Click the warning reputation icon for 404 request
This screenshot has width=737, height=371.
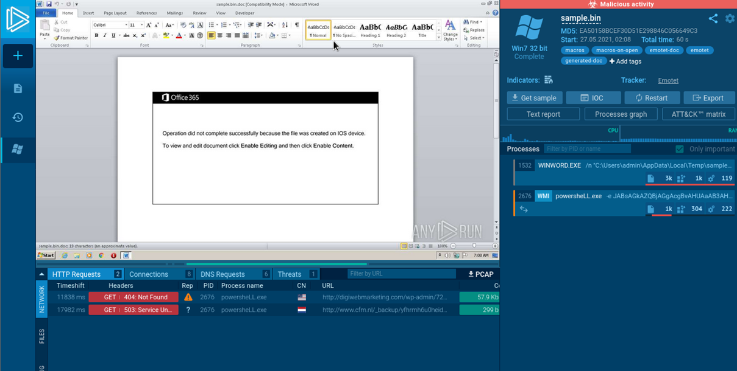click(188, 297)
